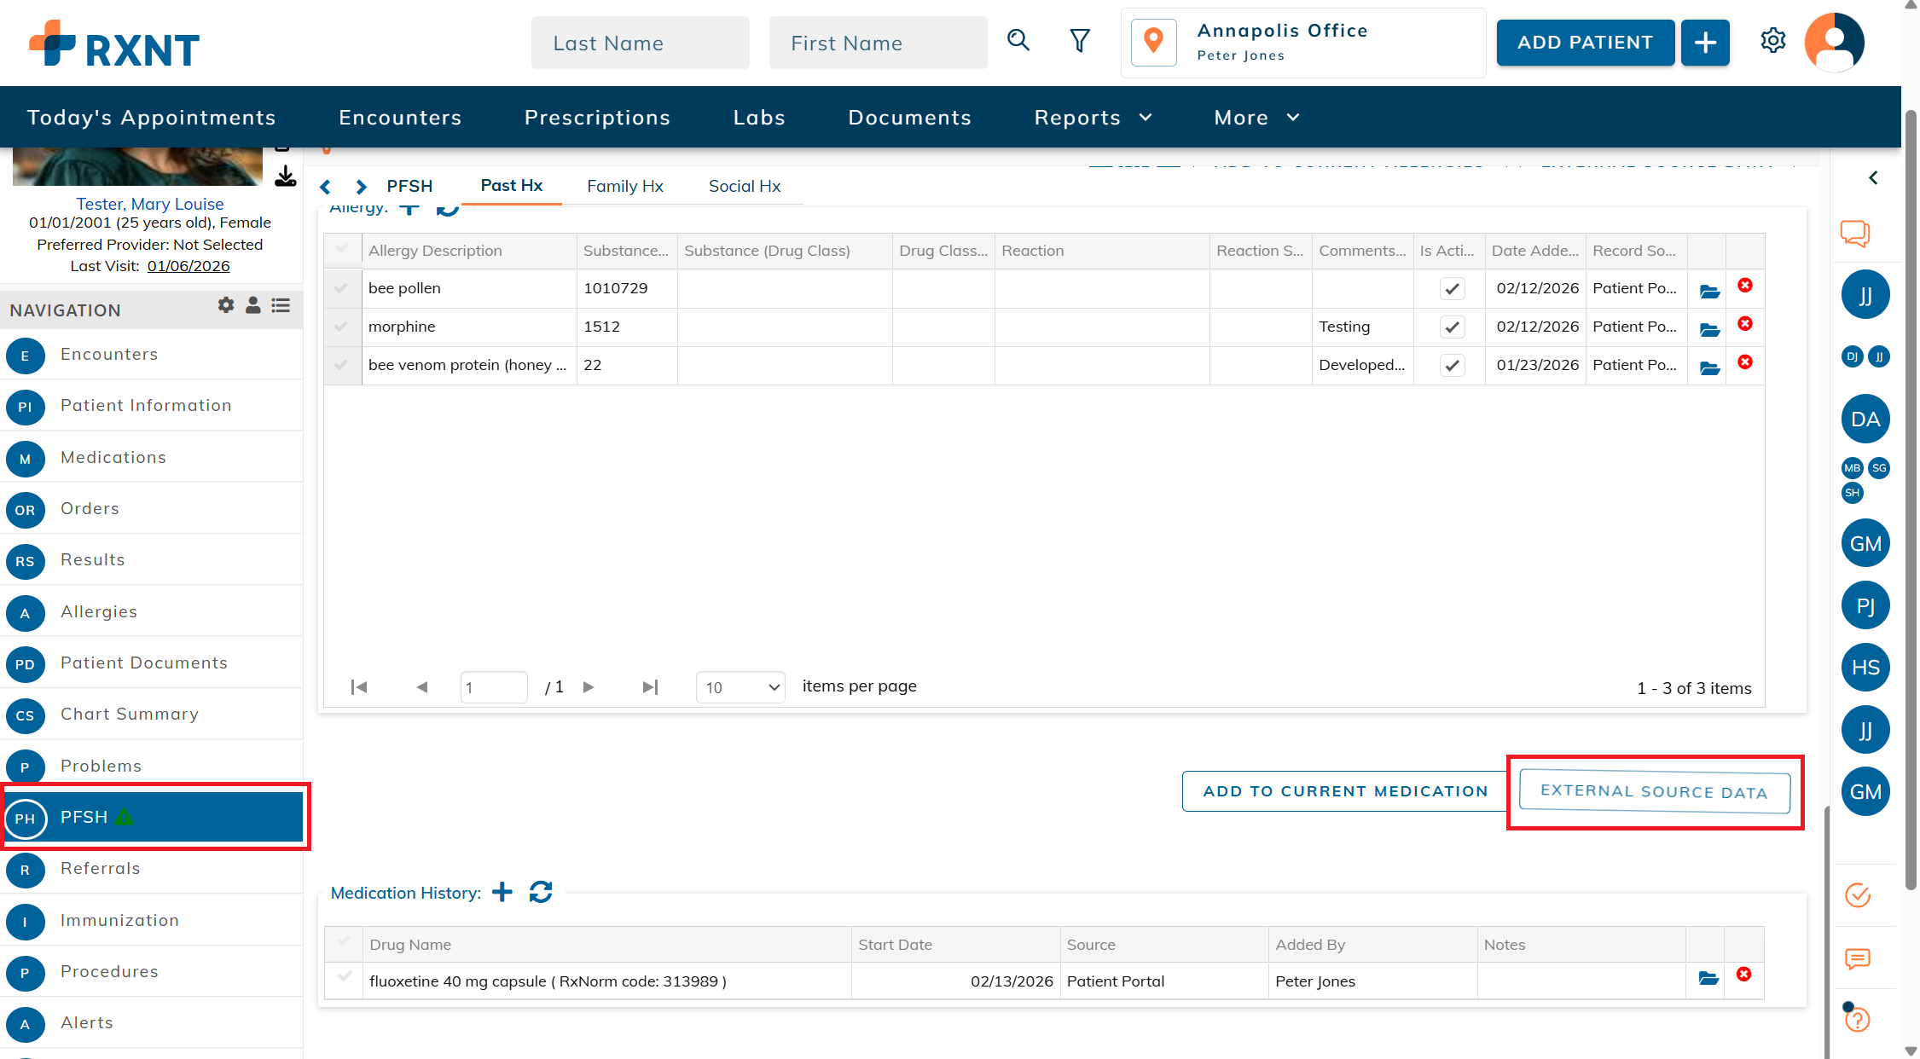The image size is (1920, 1059).
Task: Expand the Reports menu
Action: (x=1093, y=118)
